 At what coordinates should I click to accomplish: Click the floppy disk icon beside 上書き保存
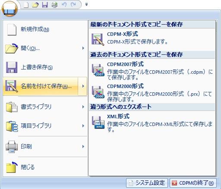[12, 67]
